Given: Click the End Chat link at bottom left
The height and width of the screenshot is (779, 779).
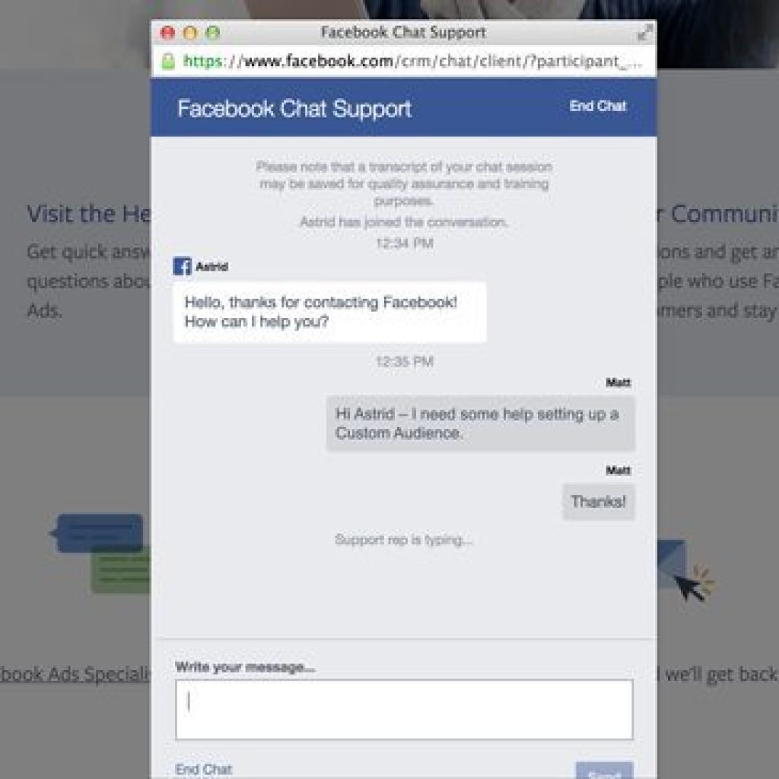Looking at the screenshot, I should click(204, 770).
